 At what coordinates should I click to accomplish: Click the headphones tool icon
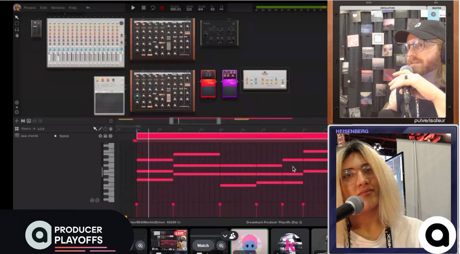coord(17,29)
